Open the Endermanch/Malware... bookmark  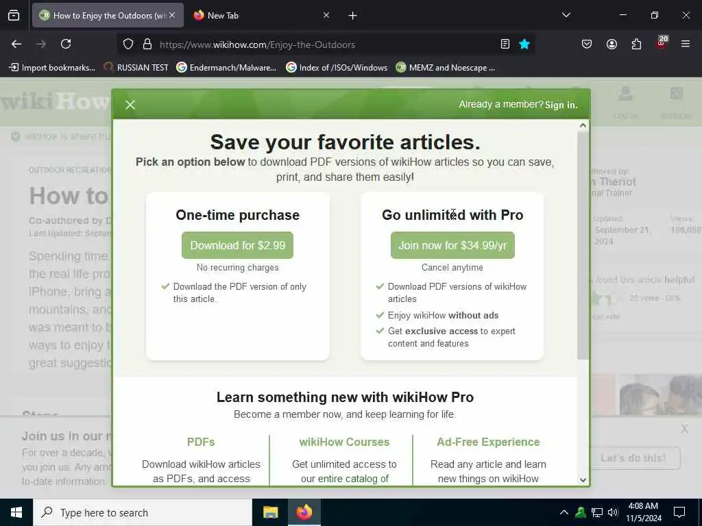[x=226, y=68]
